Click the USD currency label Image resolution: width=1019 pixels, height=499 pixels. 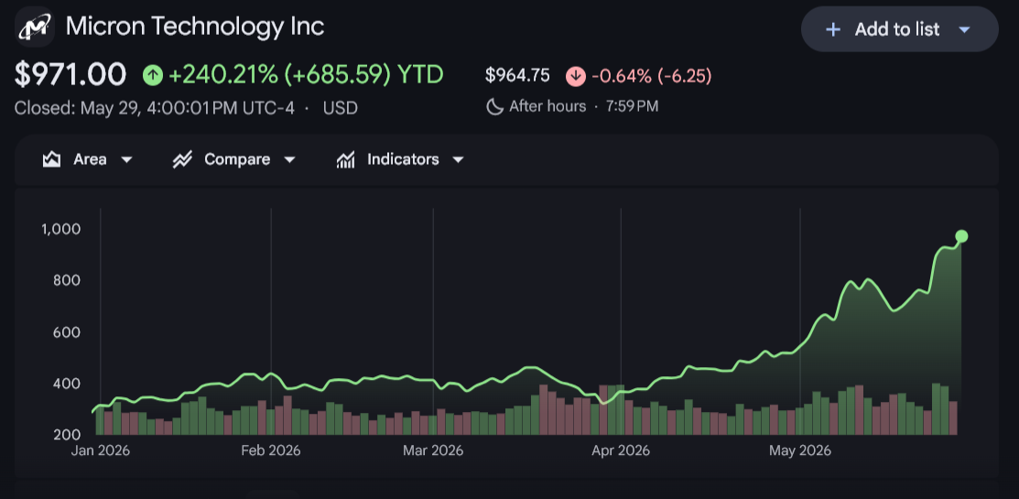(x=341, y=107)
